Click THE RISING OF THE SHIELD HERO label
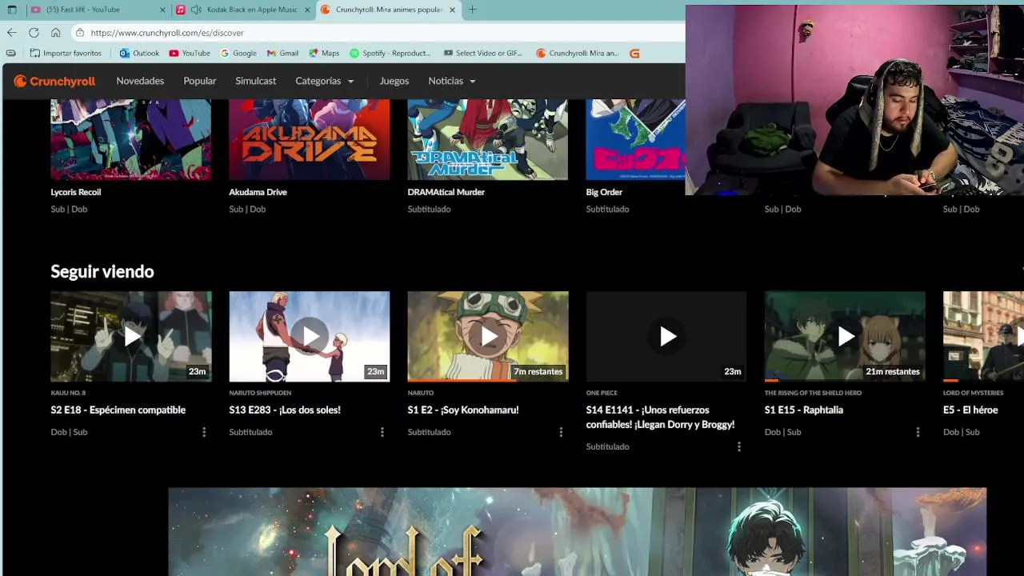This screenshot has height=576, width=1024. [x=813, y=393]
